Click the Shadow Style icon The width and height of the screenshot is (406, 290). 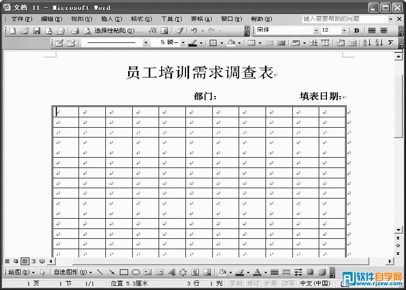(310, 272)
